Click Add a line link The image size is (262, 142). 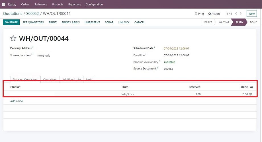click(x=17, y=101)
